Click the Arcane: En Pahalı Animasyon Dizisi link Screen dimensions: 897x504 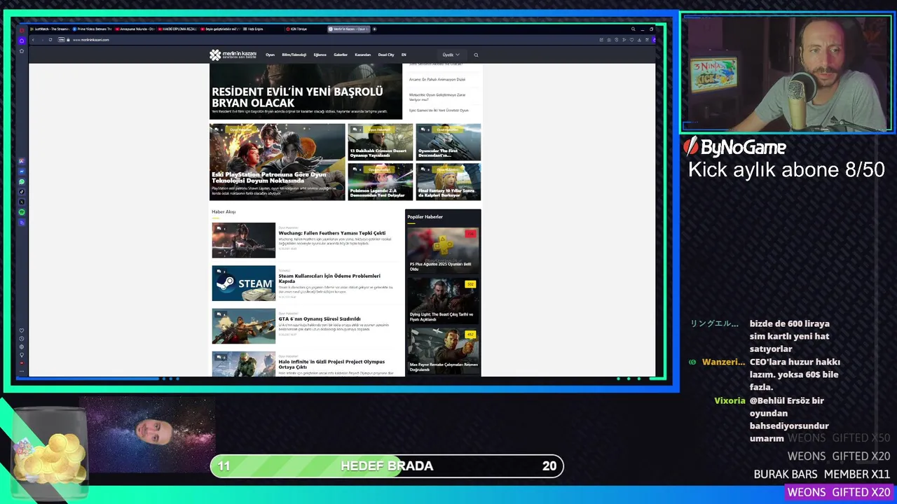coord(437,80)
